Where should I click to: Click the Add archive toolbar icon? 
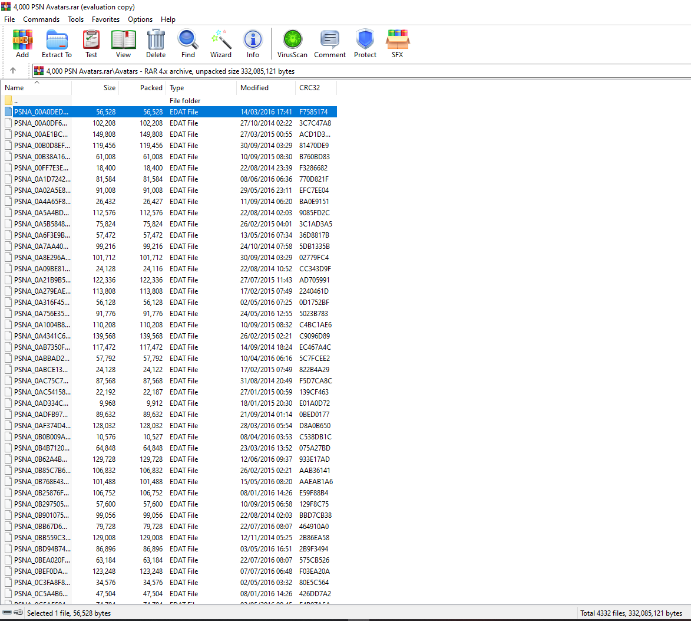pyautogui.click(x=22, y=44)
